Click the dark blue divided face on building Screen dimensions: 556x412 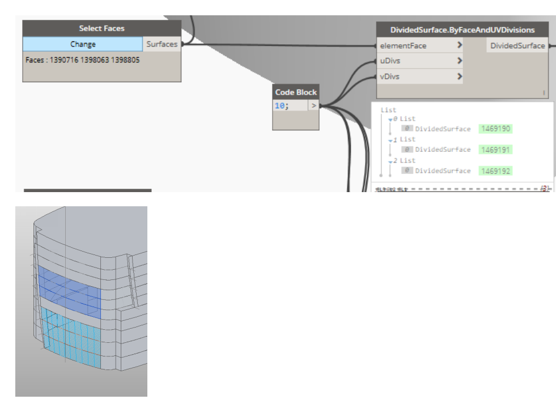click(x=71, y=292)
